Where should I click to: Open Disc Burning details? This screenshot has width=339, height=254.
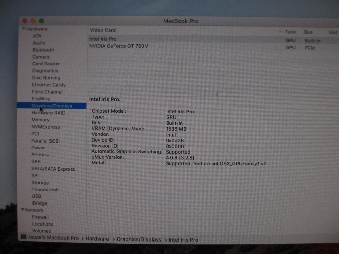(46, 78)
